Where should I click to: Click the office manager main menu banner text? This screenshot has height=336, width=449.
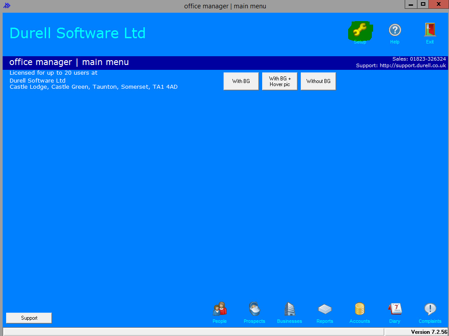pos(69,62)
